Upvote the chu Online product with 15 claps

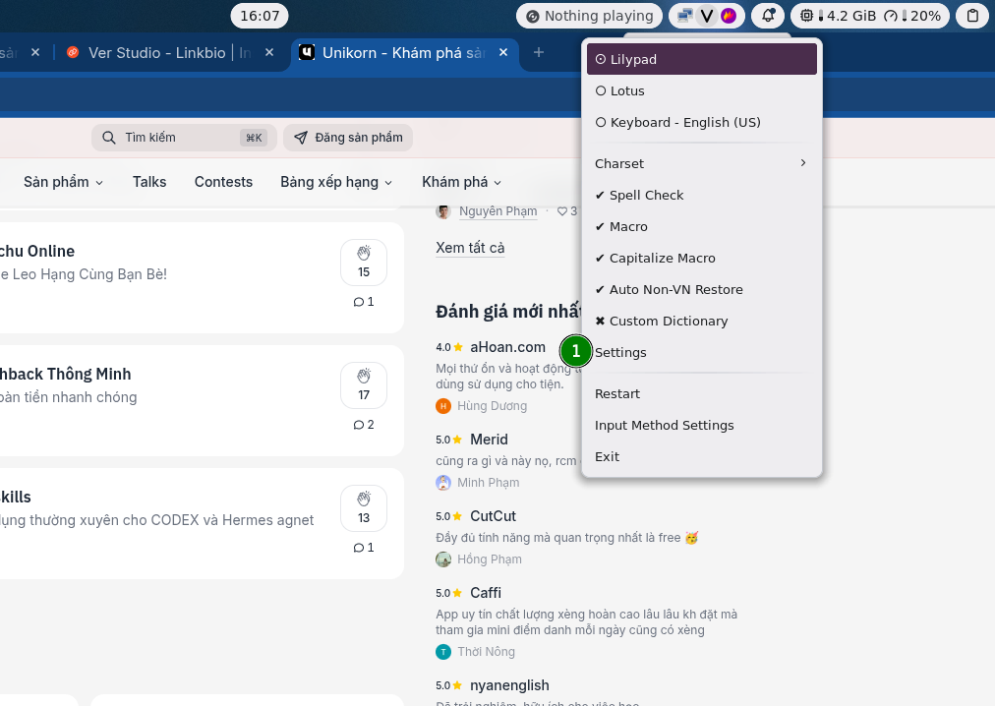(364, 263)
